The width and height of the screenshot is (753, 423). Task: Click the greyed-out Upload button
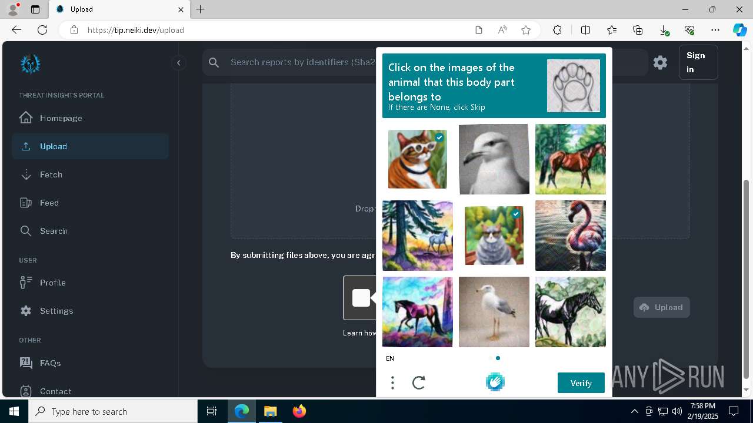point(662,307)
